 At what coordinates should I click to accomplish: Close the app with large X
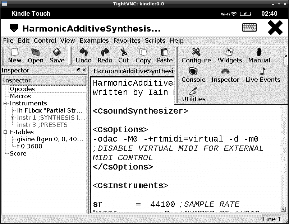tap(275, 28)
